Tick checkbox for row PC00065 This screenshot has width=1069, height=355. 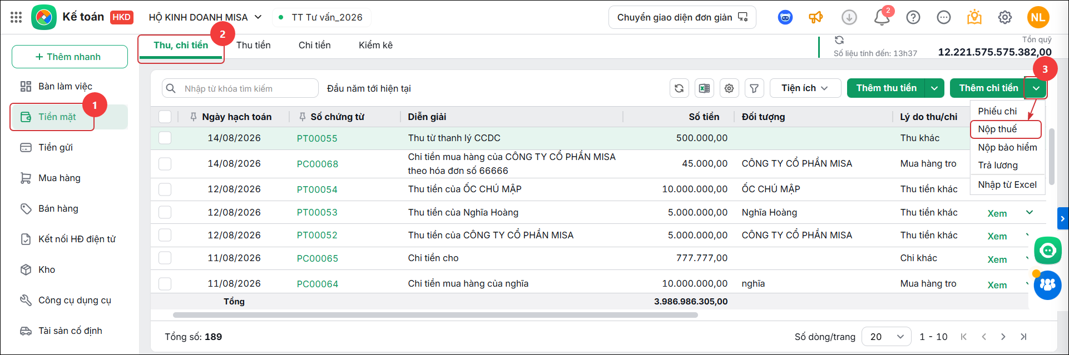[x=165, y=258]
